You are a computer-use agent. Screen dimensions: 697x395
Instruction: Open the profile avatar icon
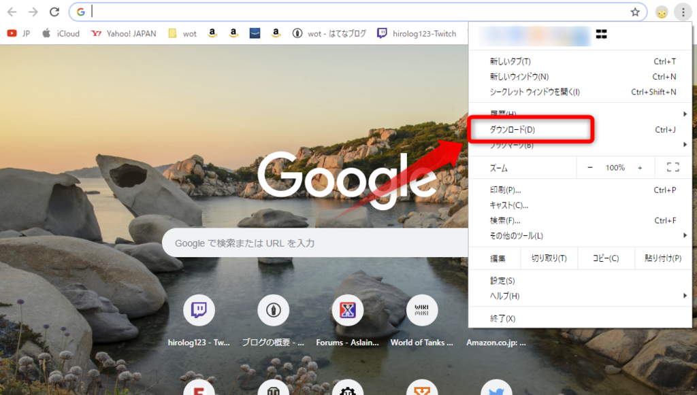662,12
